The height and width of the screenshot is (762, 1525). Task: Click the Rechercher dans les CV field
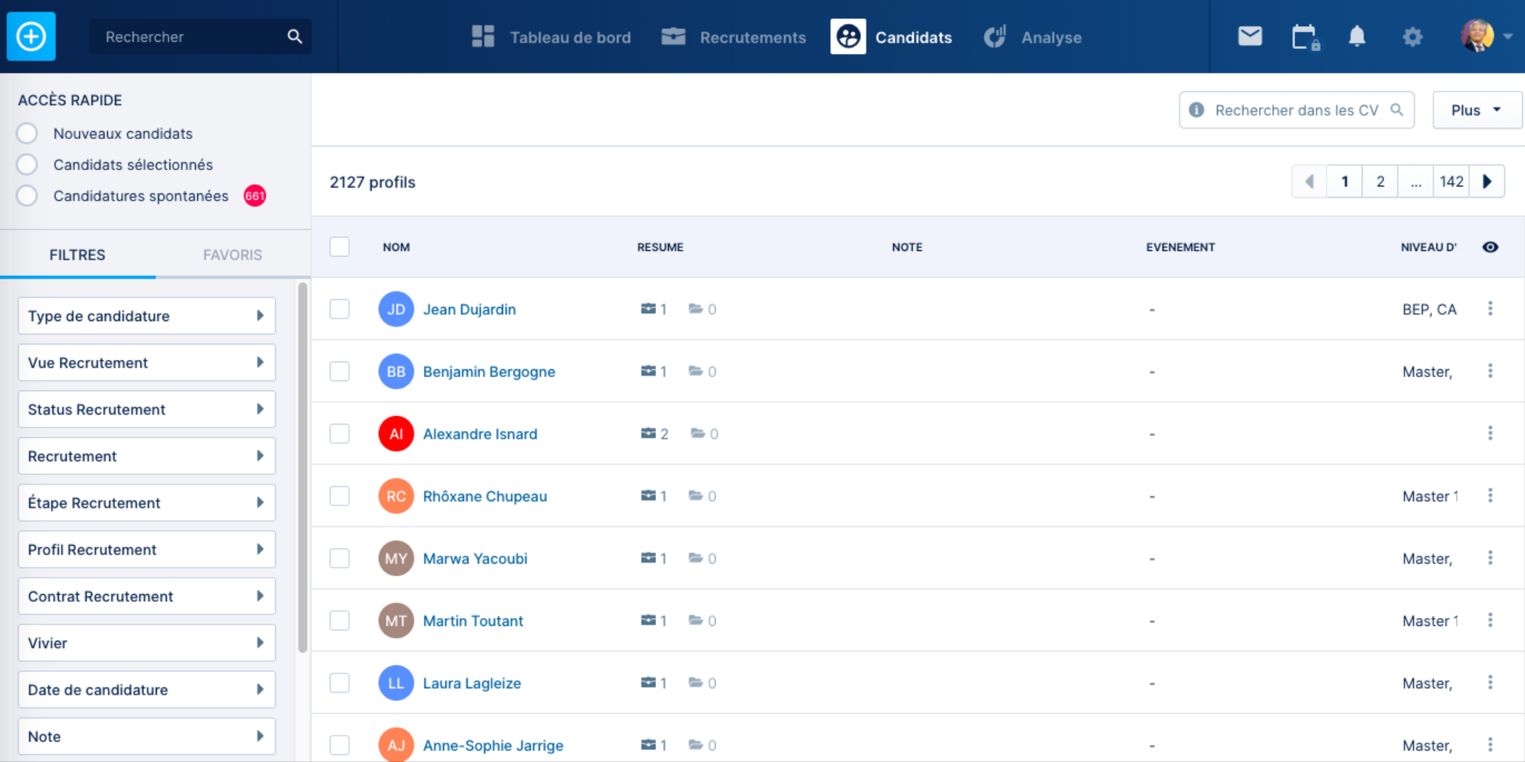(x=1297, y=110)
